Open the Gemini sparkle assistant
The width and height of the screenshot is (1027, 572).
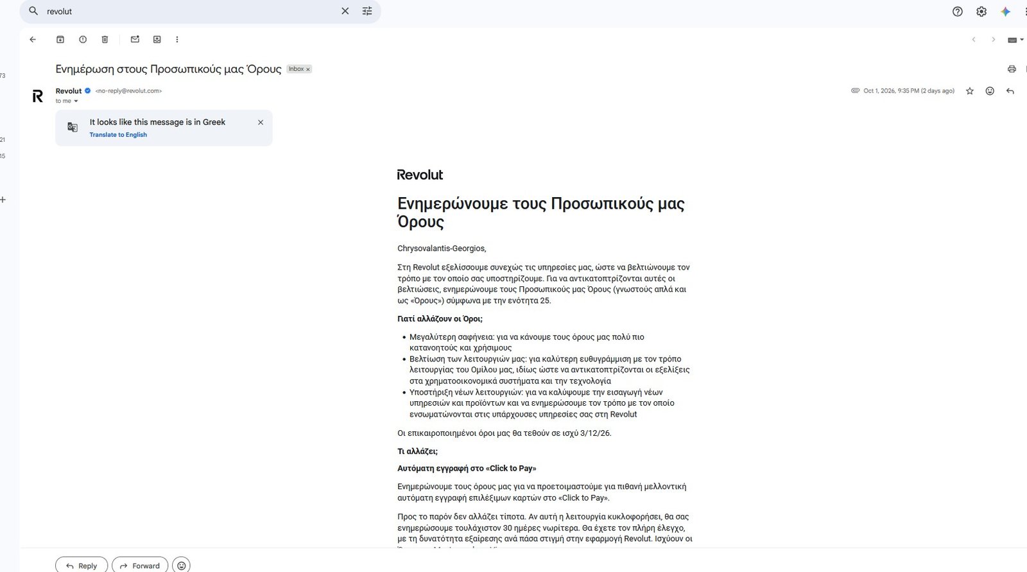[1006, 12]
